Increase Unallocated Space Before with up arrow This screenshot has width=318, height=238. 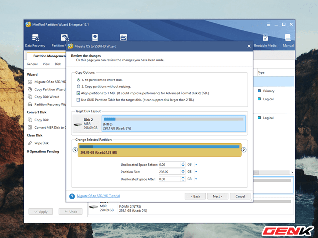click(x=183, y=163)
